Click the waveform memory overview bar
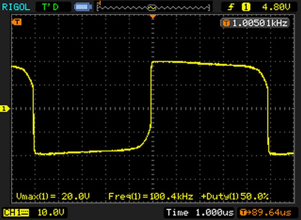The width and height of the screenshot is (301, 220). [x=153, y=7]
